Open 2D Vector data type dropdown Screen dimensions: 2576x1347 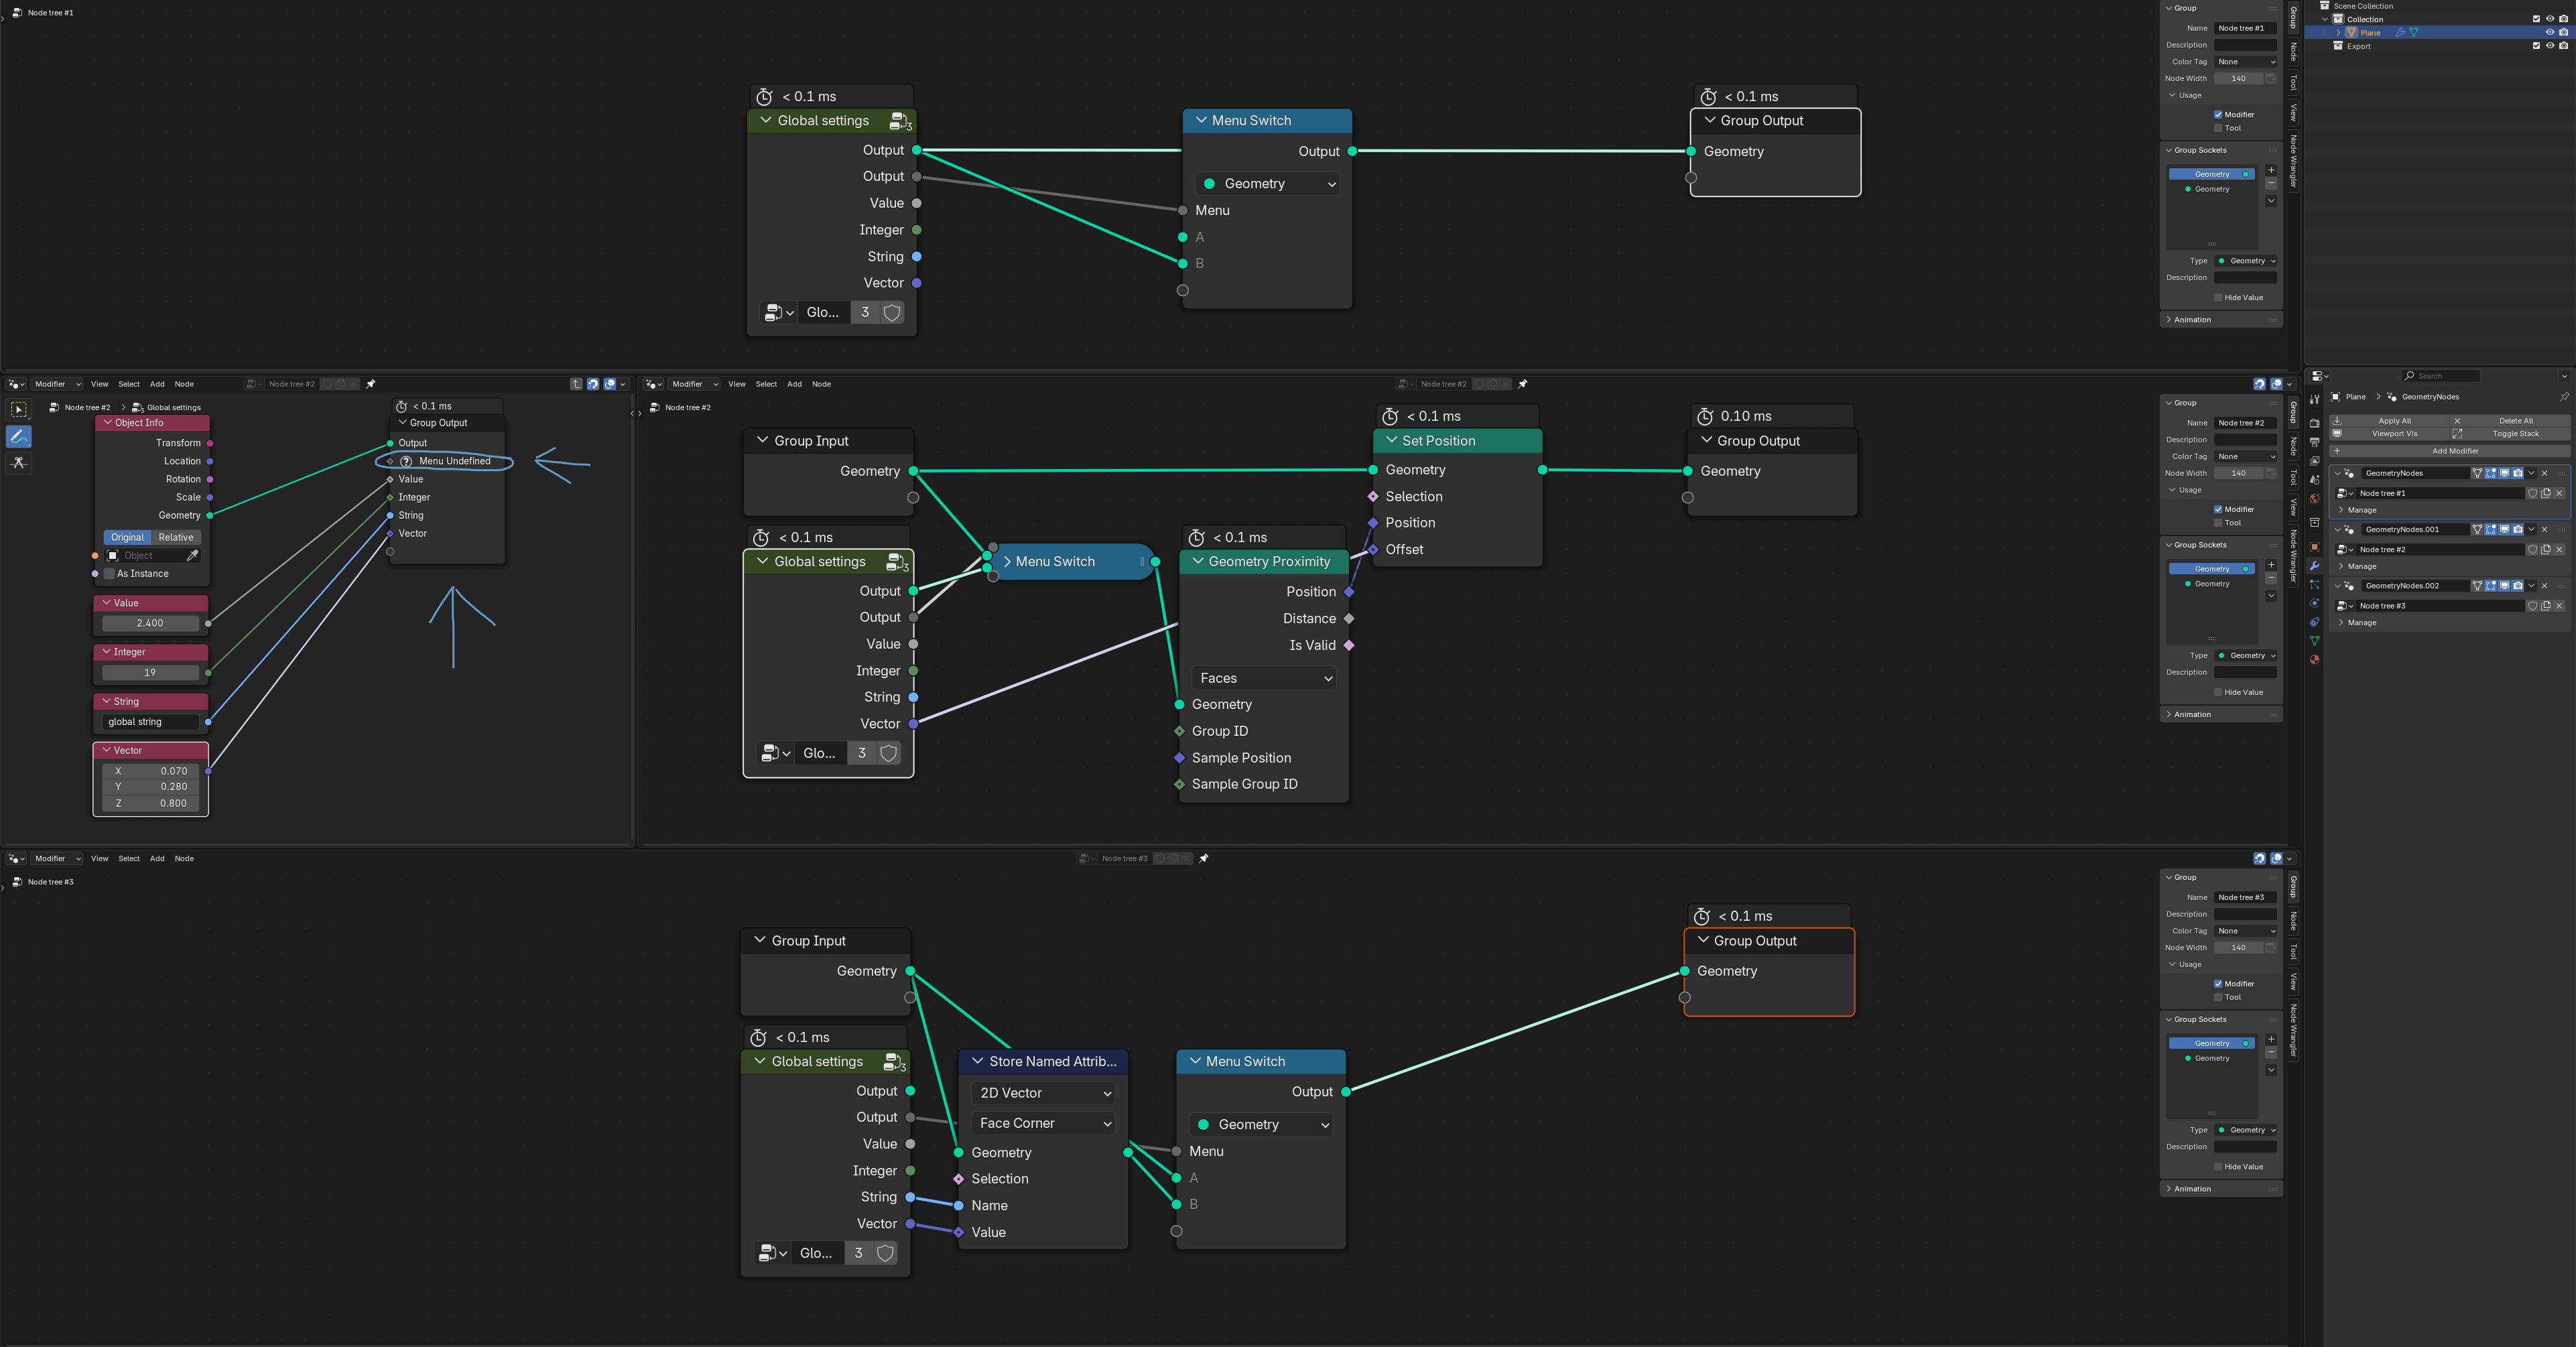click(x=1044, y=1093)
